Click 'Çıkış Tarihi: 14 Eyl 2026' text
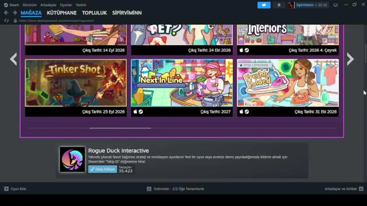This screenshot has height=206, width=367. [x=103, y=50]
